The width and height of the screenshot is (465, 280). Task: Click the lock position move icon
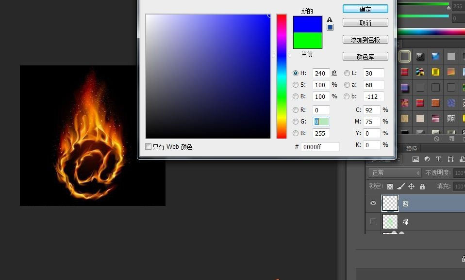[x=411, y=186]
